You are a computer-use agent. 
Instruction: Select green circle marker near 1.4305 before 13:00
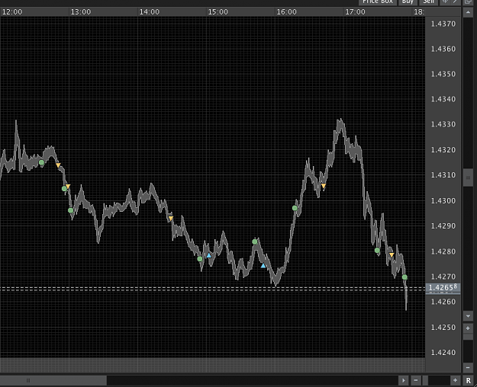(64, 189)
